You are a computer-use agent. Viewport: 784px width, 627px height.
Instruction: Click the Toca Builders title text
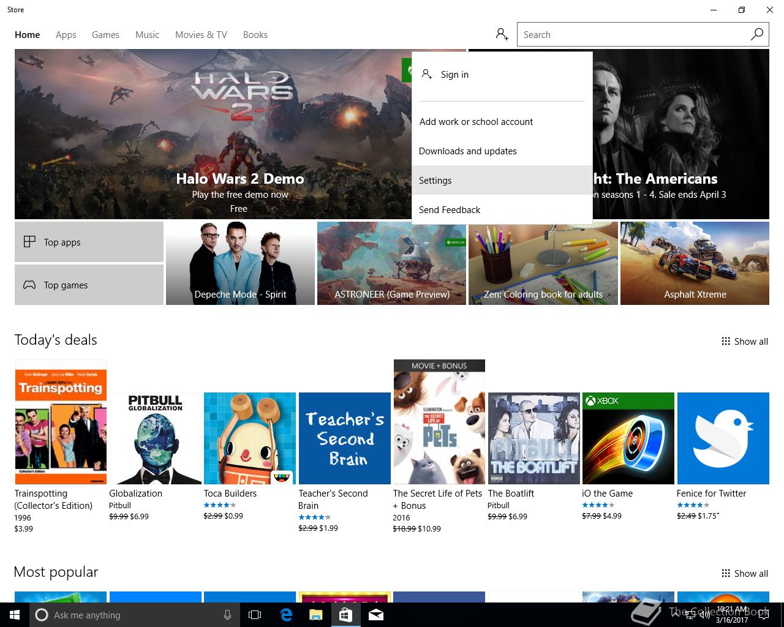[230, 494]
